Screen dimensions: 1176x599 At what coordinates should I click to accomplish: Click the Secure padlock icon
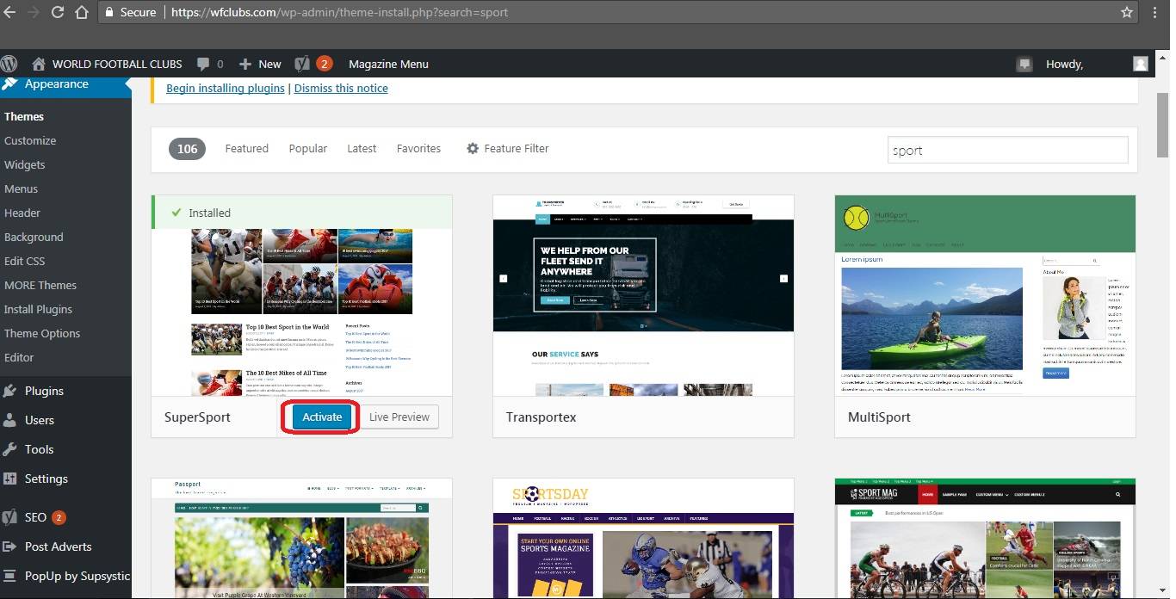point(109,12)
